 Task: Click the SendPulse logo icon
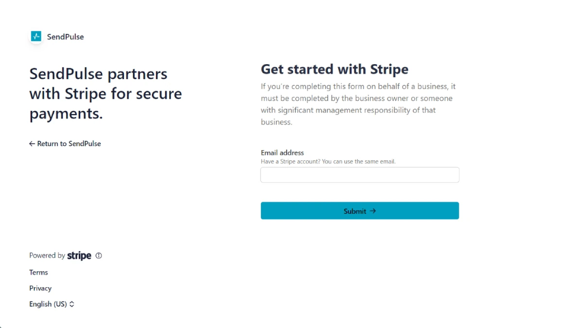tap(36, 36)
